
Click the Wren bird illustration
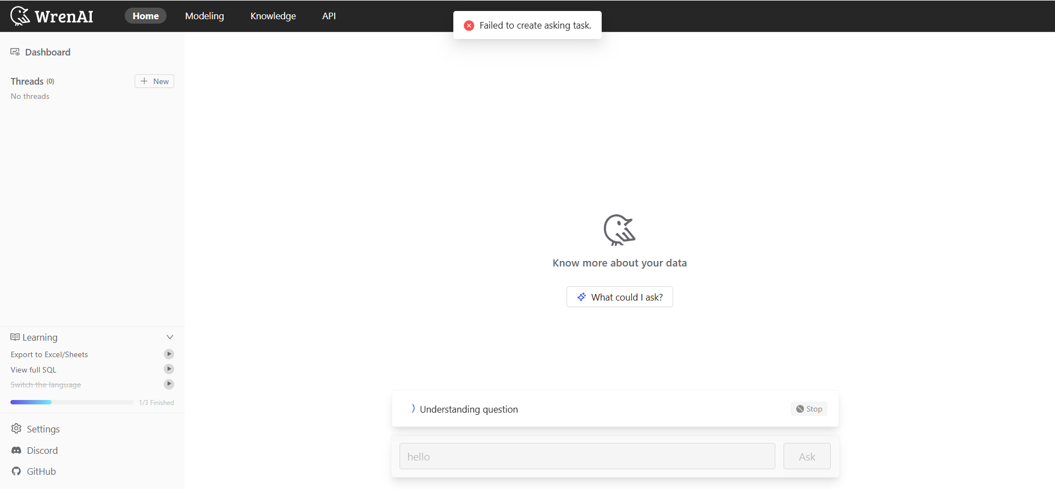tap(619, 230)
